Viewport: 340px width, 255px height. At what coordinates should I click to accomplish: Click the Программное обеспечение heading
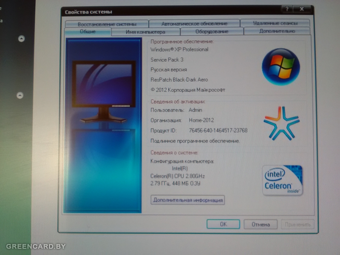pos(182,41)
